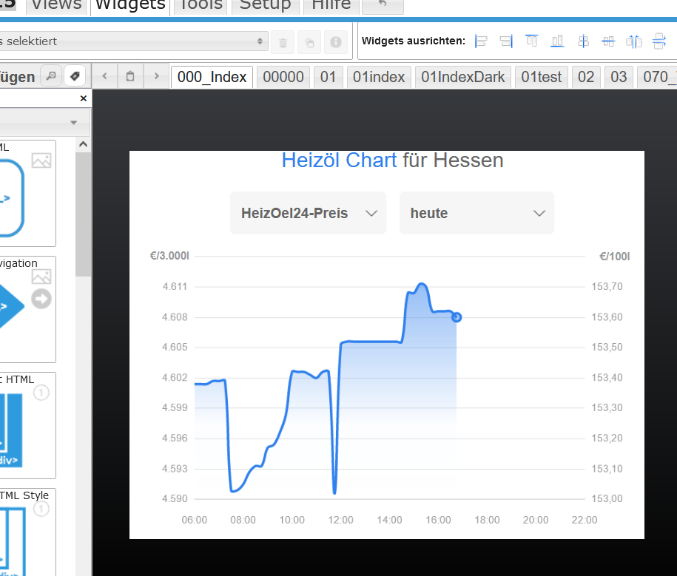Open the Tools menu
Image resolution: width=677 pixels, height=576 pixels.
pyautogui.click(x=201, y=5)
